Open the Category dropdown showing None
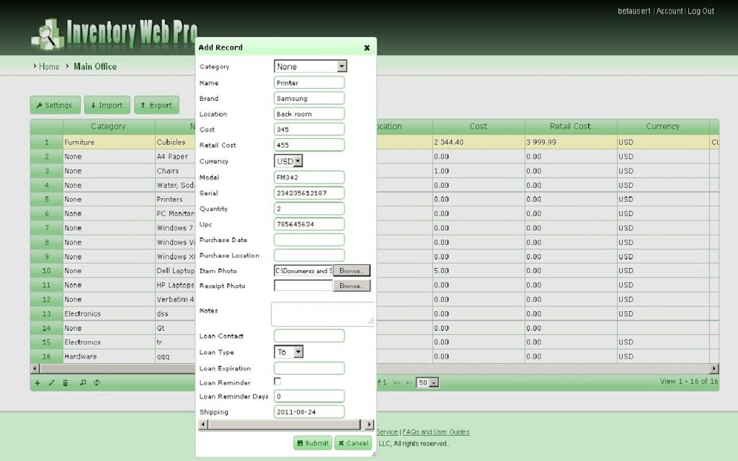The image size is (738, 461). [311, 66]
